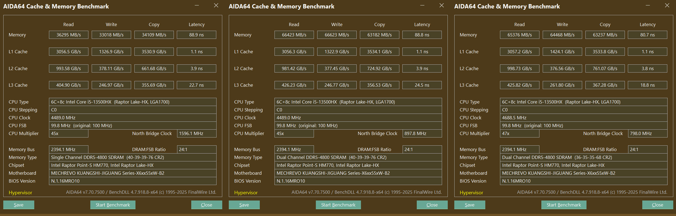This screenshot has height=216, width=676.
Task: Select the 66623 MB/s memory write value
Action: pos(337,35)
